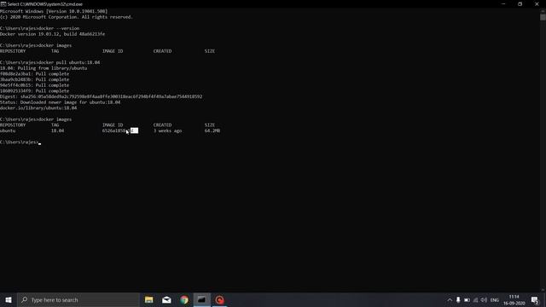Screen dimensions: 546x307
Task: Click the taskbar search box
Action: [78, 299]
